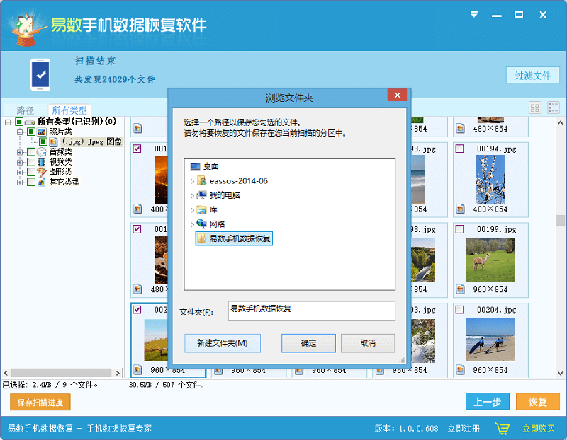Switch to the 所有类型 tab
567x440 pixels.
pyautogui.click(x=69, y=110)
